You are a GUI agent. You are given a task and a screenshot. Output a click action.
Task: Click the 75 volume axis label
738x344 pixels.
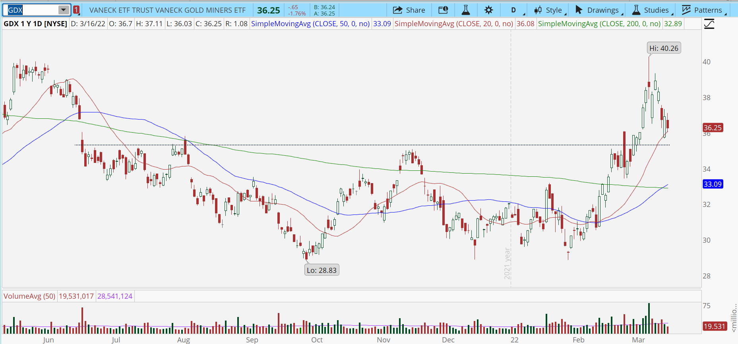[706, 306]
